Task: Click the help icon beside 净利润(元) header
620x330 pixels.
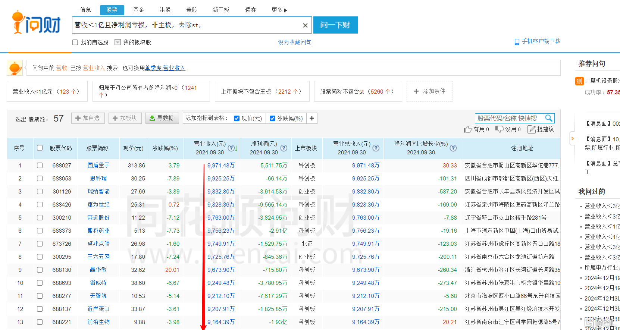Action: click(x=284, y=148)
